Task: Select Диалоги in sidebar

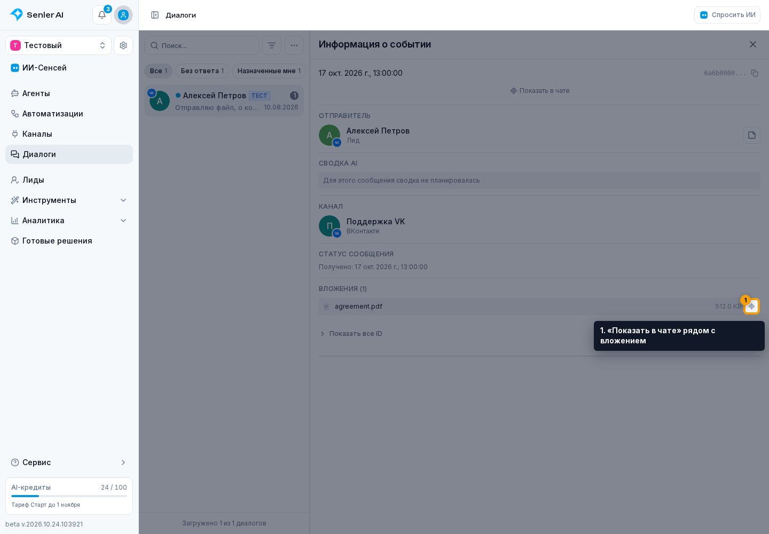Action: click(69, 154)
